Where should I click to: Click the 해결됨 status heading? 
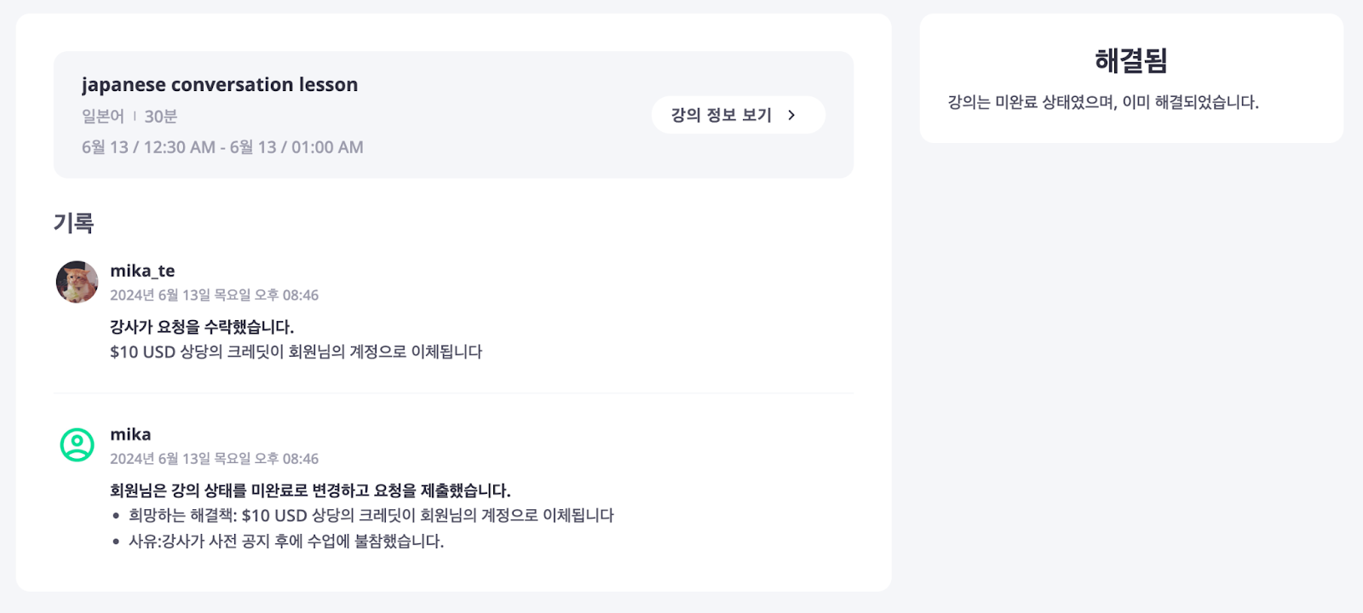pyautogui.click(x=1131, y=60)
